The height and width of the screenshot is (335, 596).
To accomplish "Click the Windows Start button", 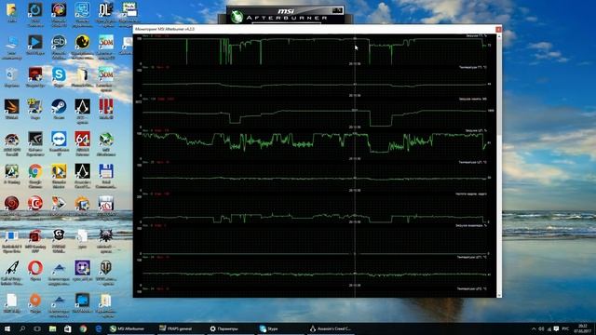I will (7, 328).
